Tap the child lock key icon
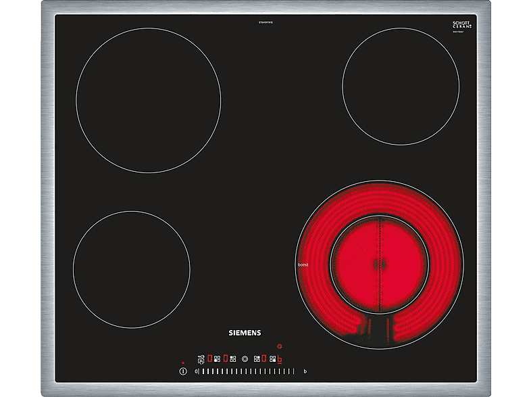The width and height of the screenshot is (531, 397). 201,359
